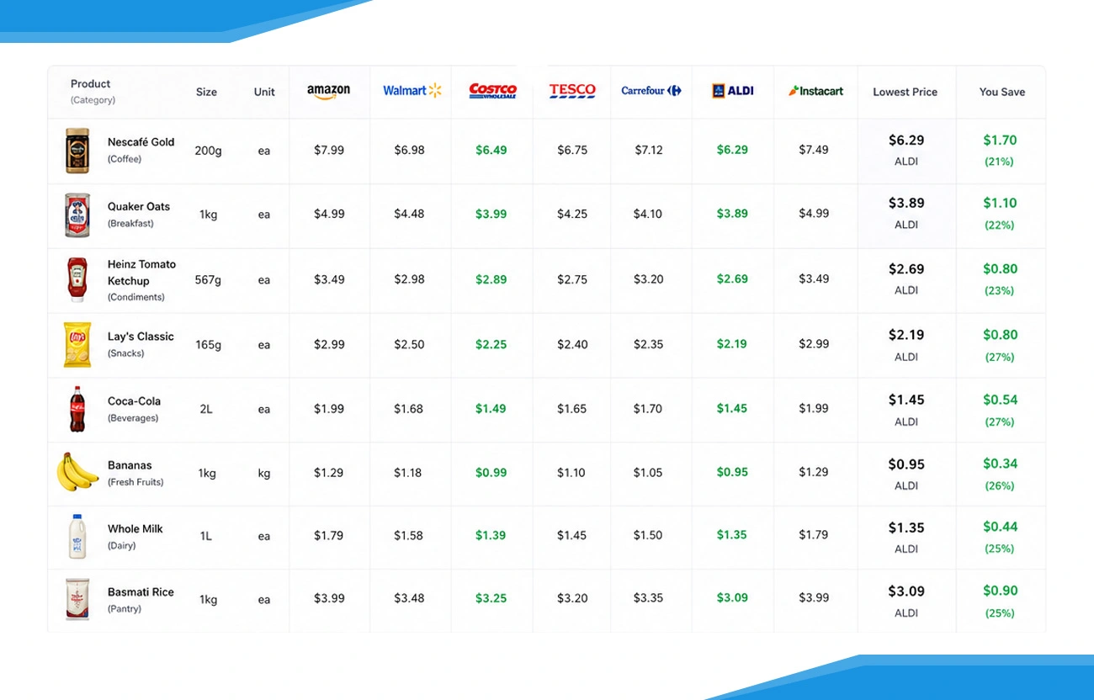This screenshot has height=700, width=1094.
Task: Select Walmart's $4.48 Quaker Oats price
Action: tap(409, 215)
